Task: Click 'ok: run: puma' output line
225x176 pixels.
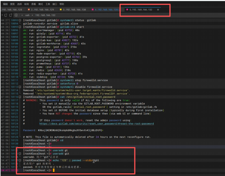Action: (46, 67)
